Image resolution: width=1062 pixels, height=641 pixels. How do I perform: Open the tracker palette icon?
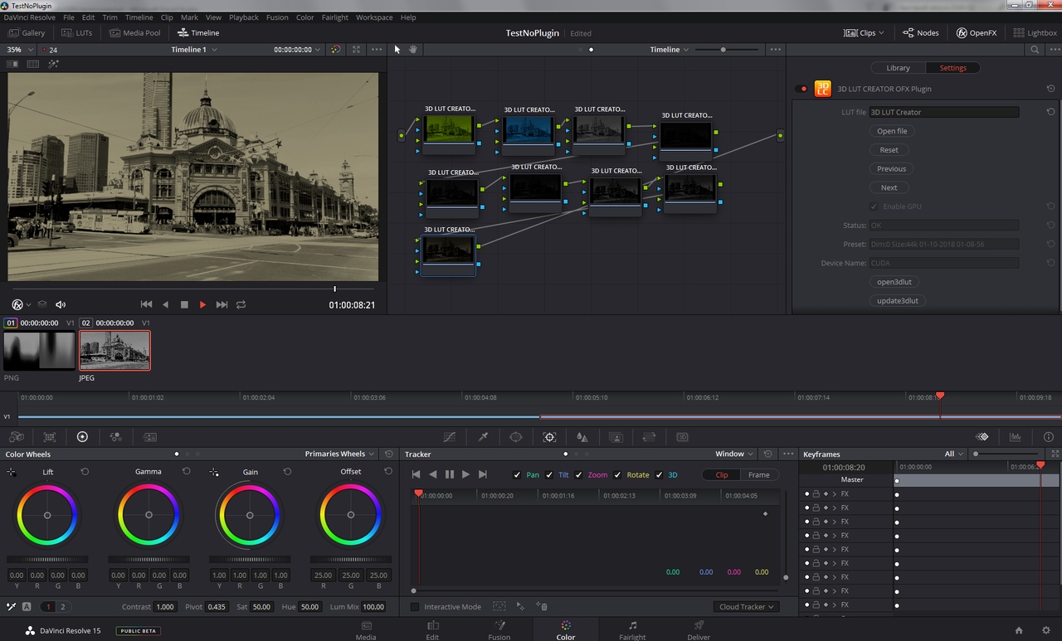coord(549,437)
